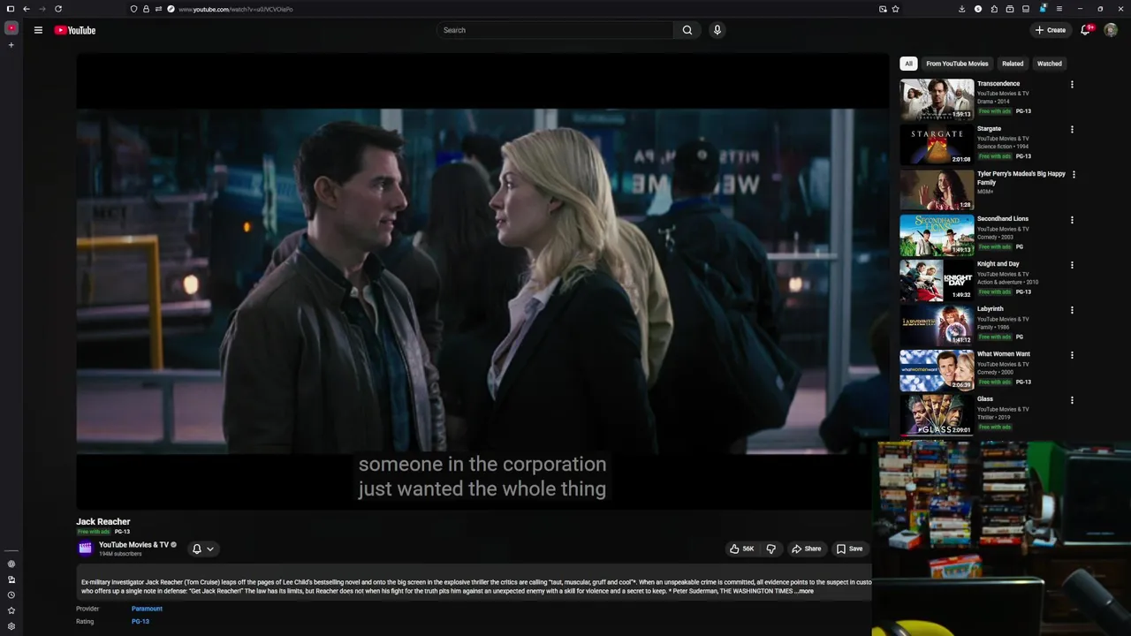Viewport: 1131px width, 636px height.
Task: Select the pinned YouTube tab in sidebar
Action: [x=11, y=28]
